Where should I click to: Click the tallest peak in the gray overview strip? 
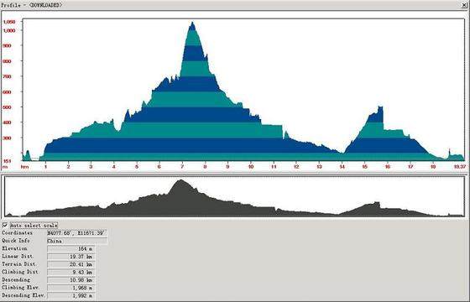180,180
